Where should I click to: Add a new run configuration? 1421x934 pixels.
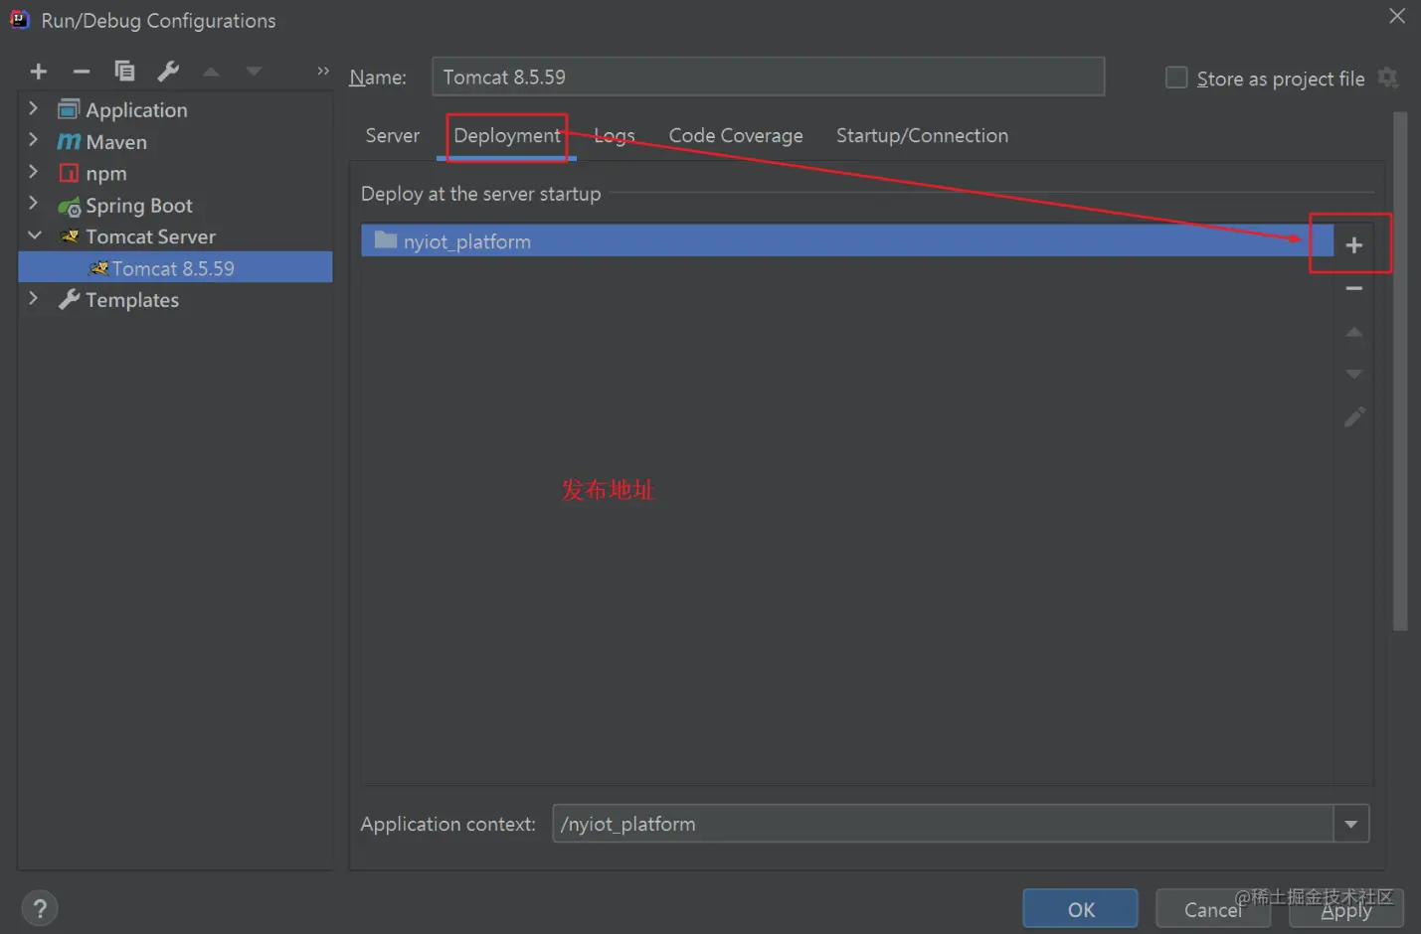(x=39, y=72)
